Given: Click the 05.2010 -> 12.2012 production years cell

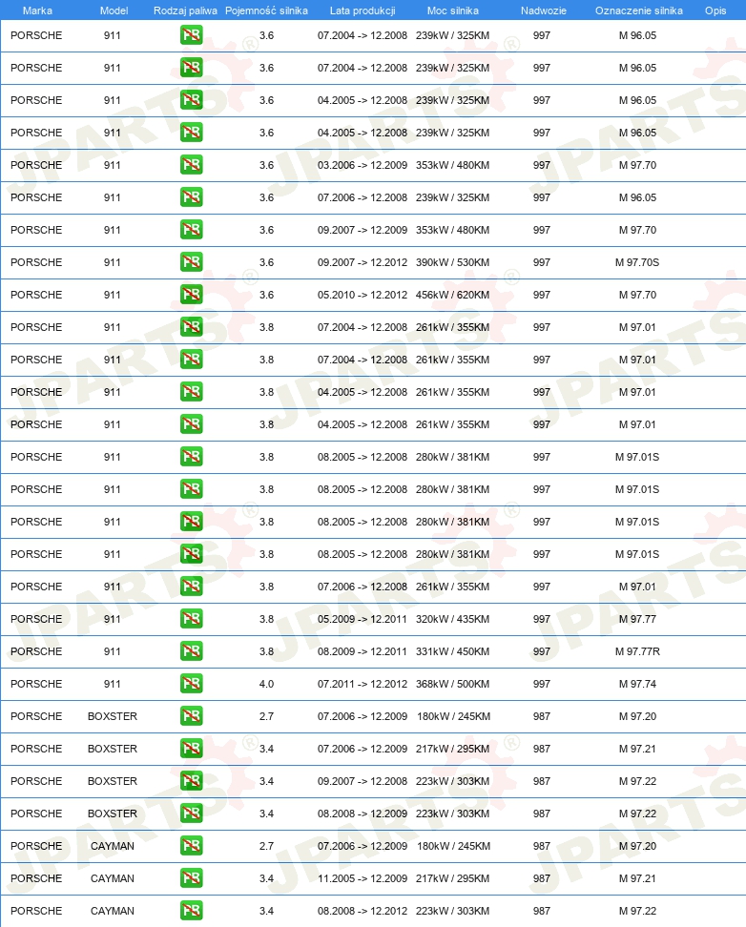Looking at the screenshot, I should point(363,295).
